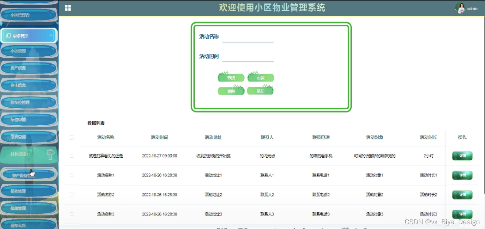The image size is (485, 229).
Task: Go to 房产信息 sidebar item
Action: [29, 68]
